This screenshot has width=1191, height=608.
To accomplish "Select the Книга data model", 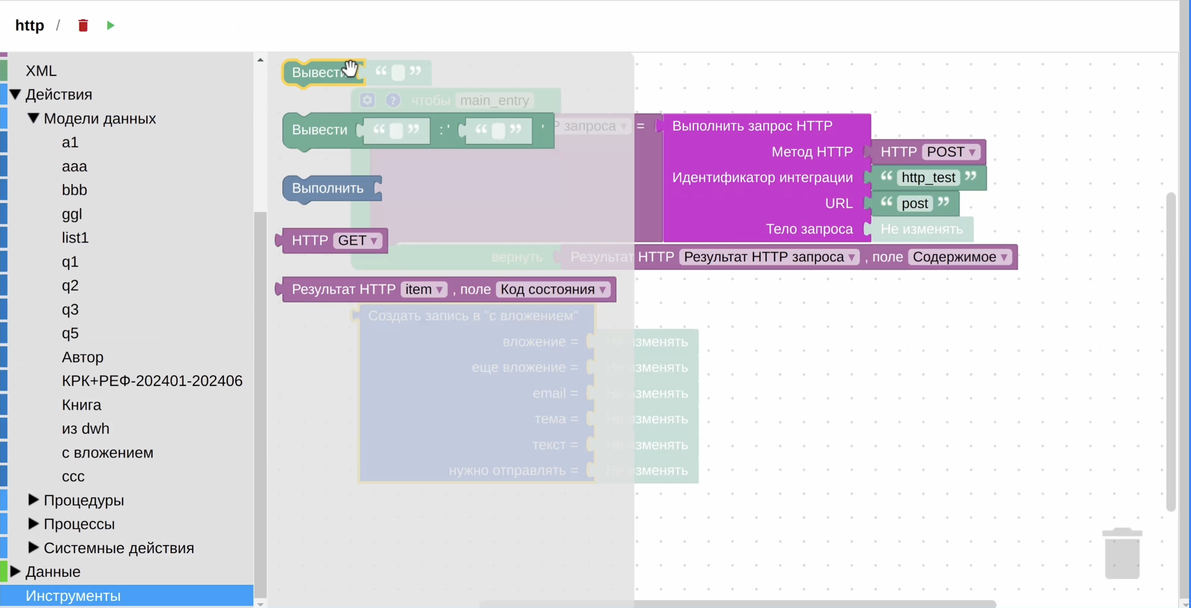I will coord(81,405).
